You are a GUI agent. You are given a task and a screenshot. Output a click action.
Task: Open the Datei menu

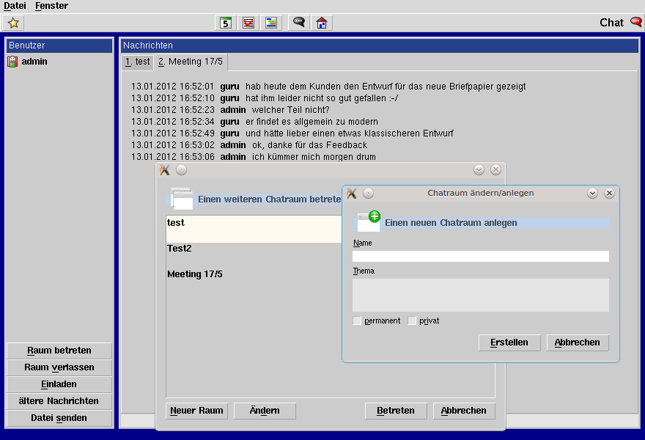coord(15,6)
